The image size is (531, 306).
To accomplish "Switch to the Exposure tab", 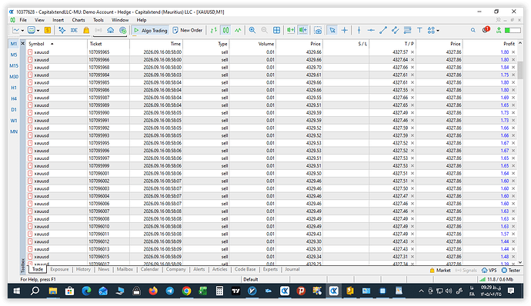I will coord(59,269).
